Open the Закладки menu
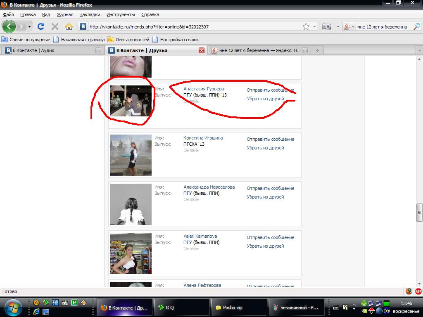The width and height of the screenshot is (423, 317). tap(90, 14)
